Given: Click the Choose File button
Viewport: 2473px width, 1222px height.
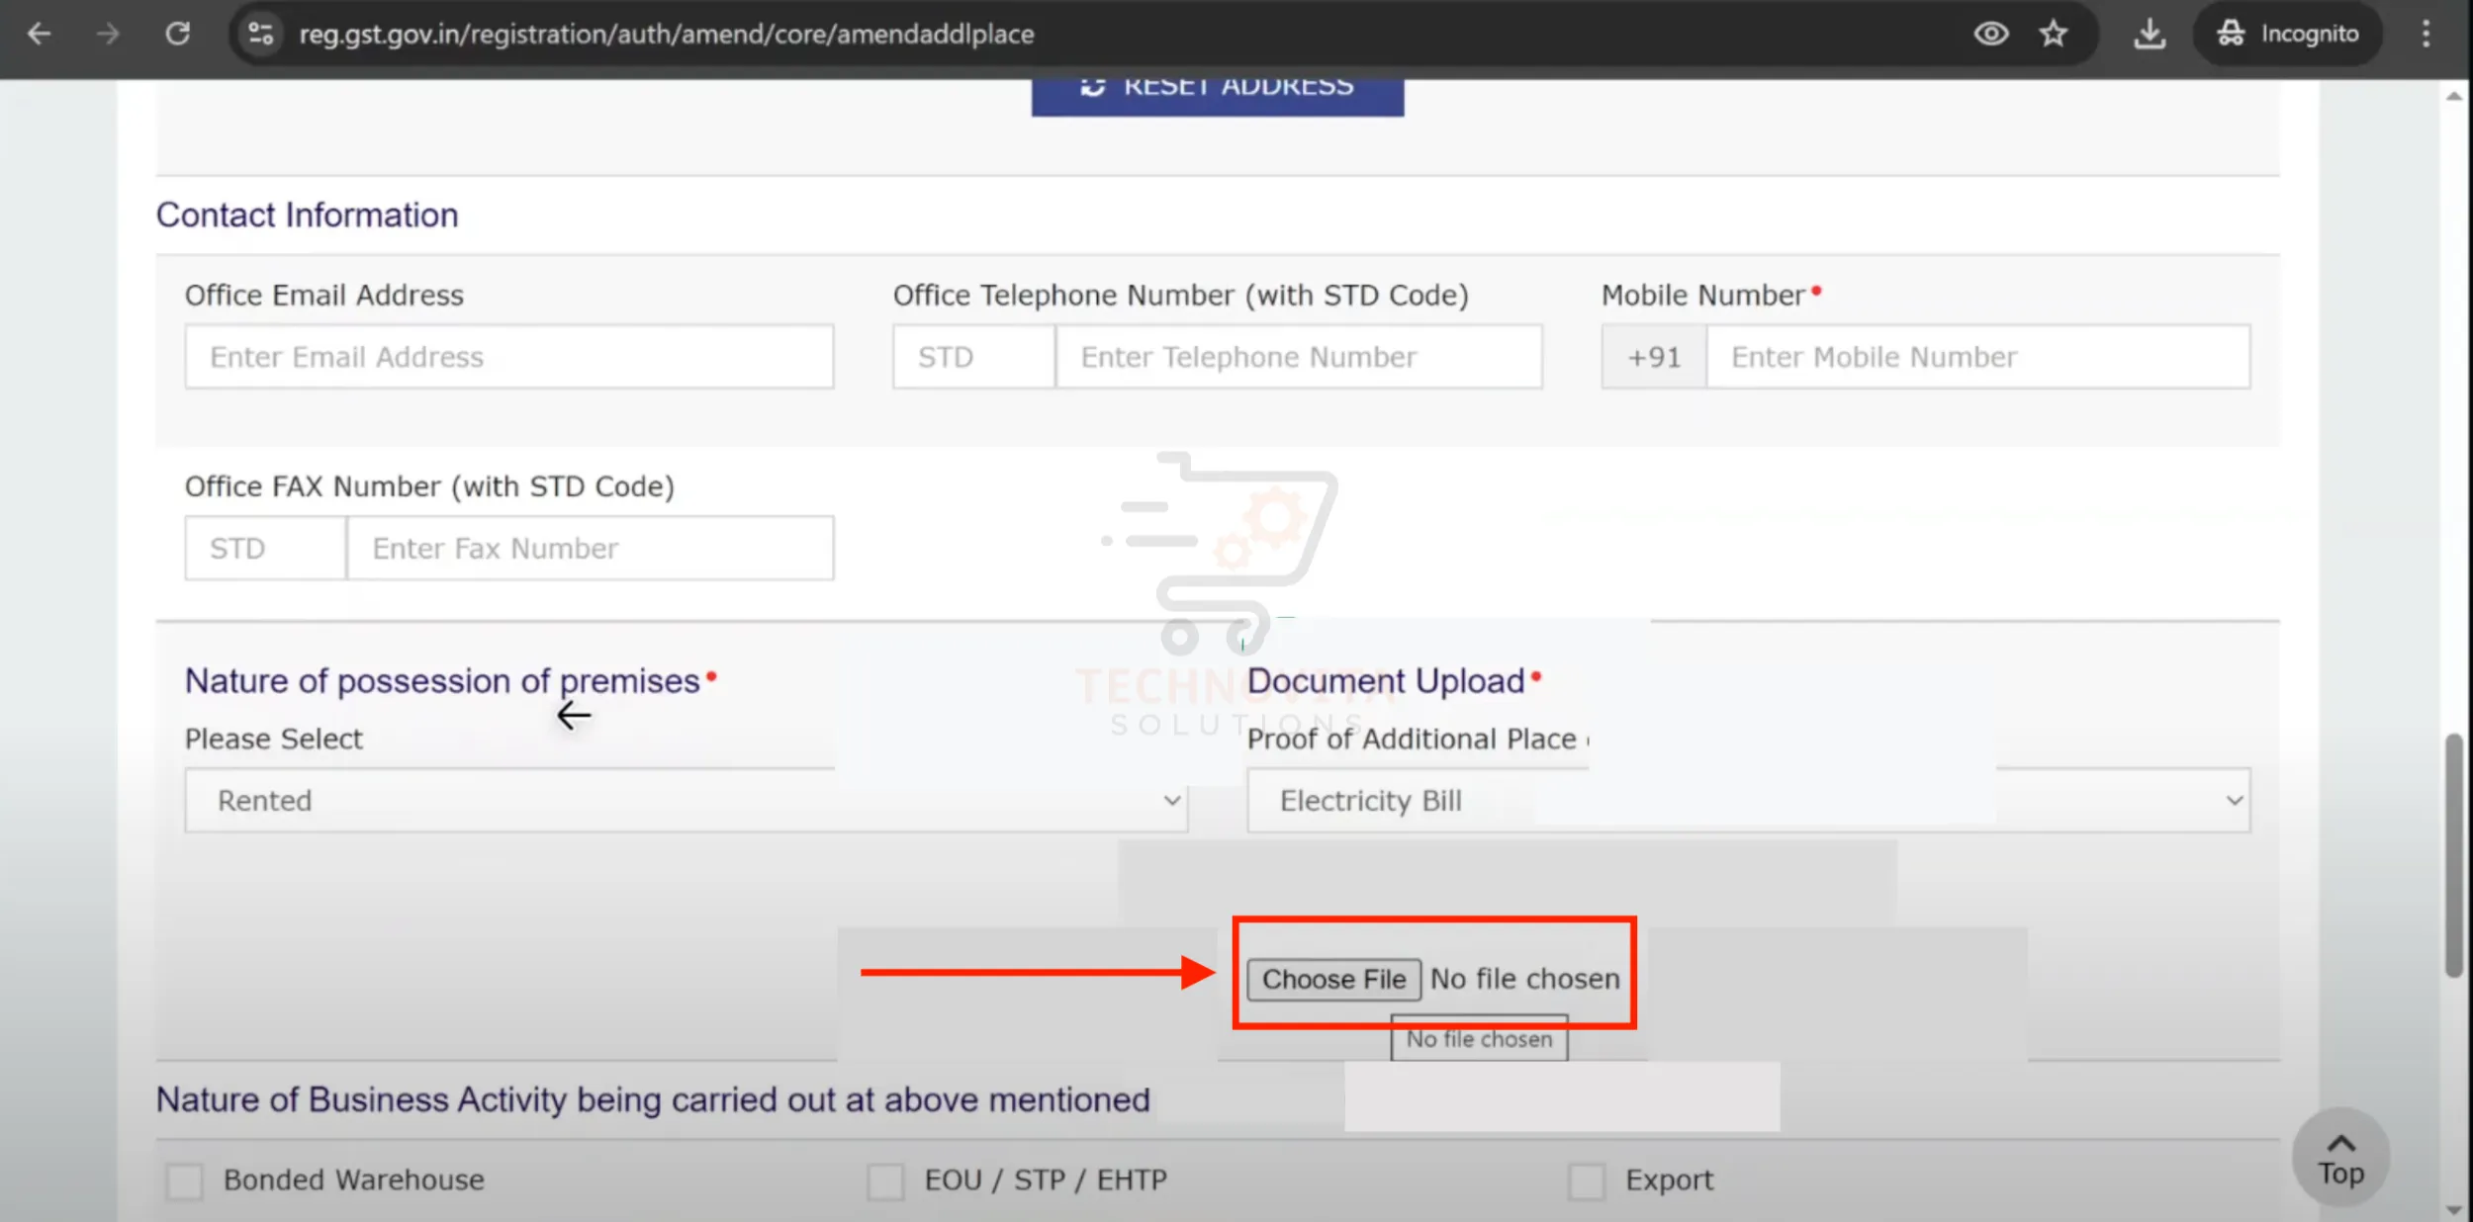Looking at the screenshot, I should point(1333,979).
